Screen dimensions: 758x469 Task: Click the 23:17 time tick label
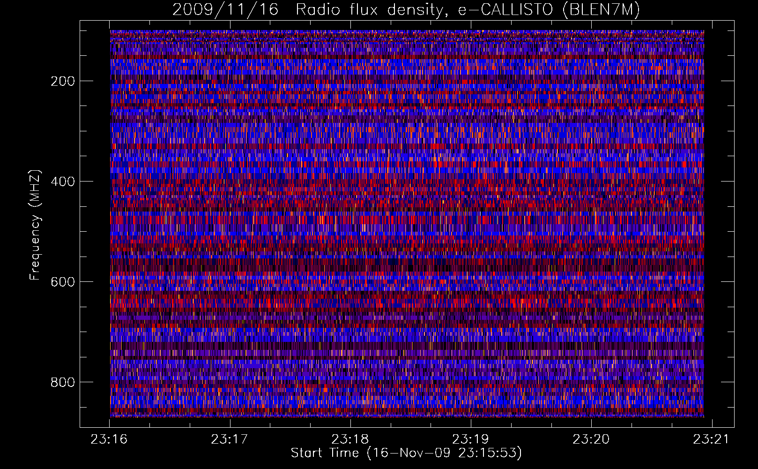coord(229,439)
